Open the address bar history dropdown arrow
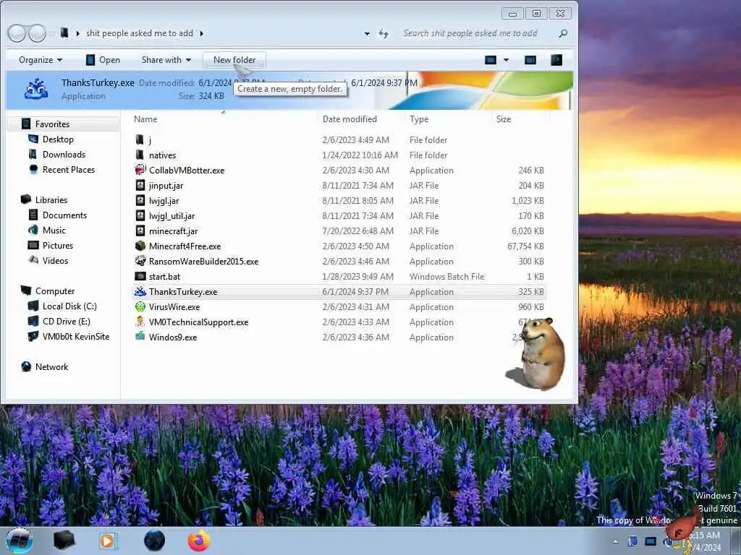The width and height of the screenshot is (741, 555). 367,34
